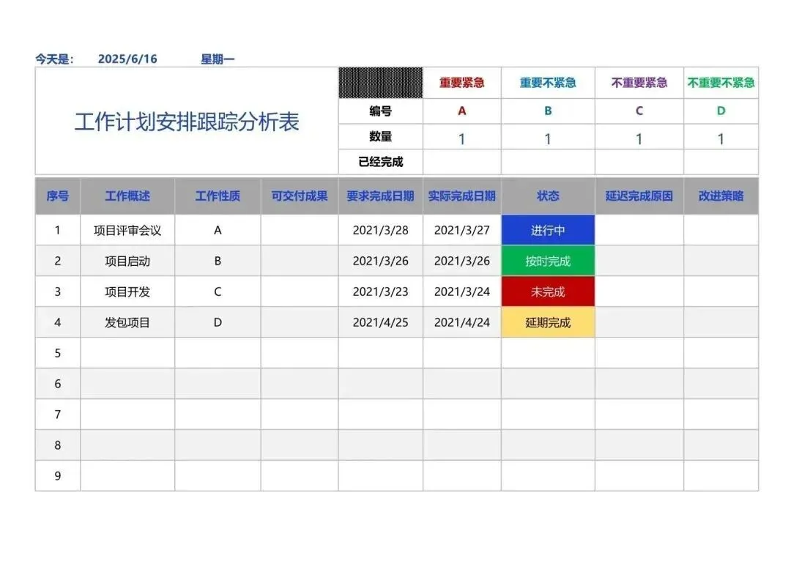
Task: Click the 今天是 label
Action: click(x=54, y=59)
